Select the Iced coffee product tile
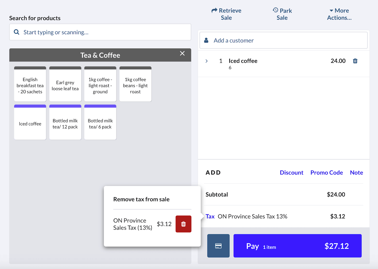The image size is (378, 269). 30,123
